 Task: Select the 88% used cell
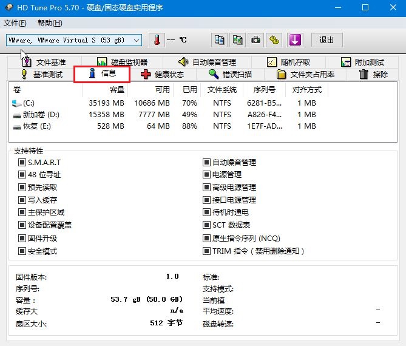coord(189,126)
